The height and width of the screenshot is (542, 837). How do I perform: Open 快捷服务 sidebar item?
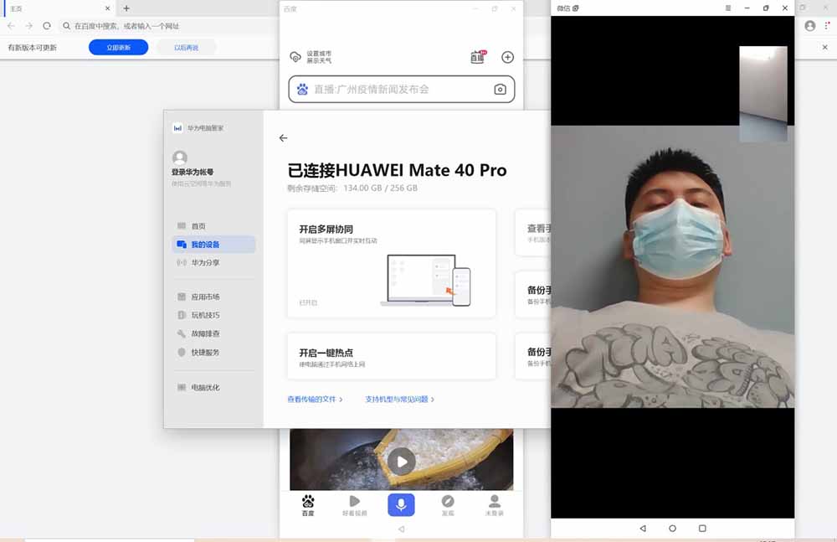(x=213, y=352)
